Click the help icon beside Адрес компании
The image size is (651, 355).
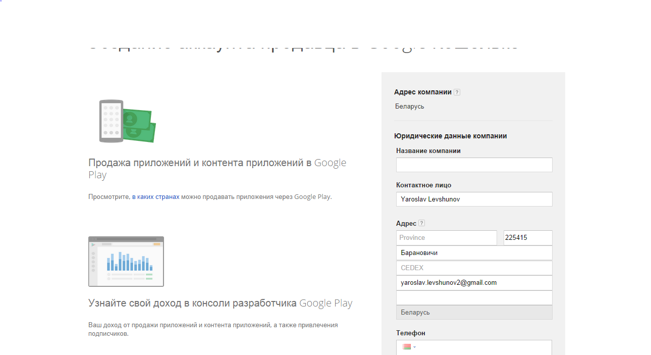(457, 92)
